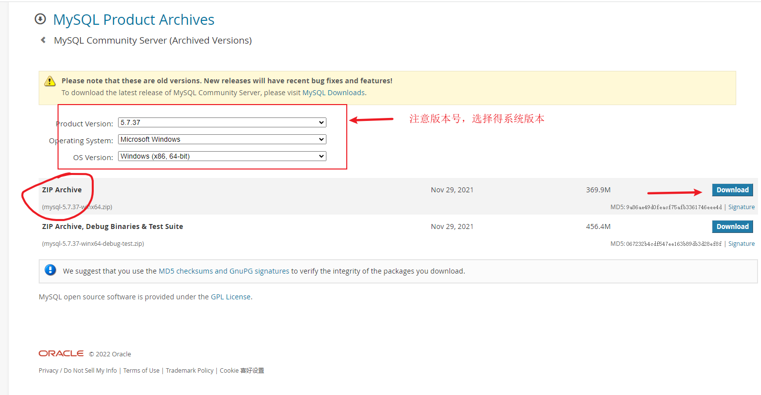761x395 pixels.
Task: Open the Terms of Use footer link
Action: pos(141,371)
